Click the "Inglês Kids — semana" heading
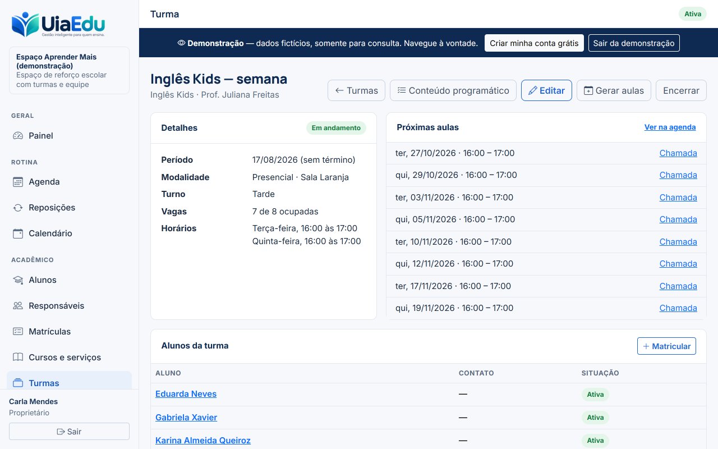 click(x=219, y=79)
